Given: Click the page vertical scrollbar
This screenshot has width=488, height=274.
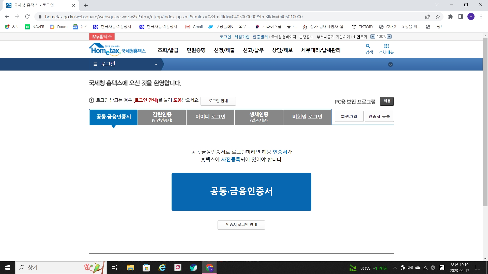Looking at the screenshot, I should pyautogui.click(x=485, y=122).
